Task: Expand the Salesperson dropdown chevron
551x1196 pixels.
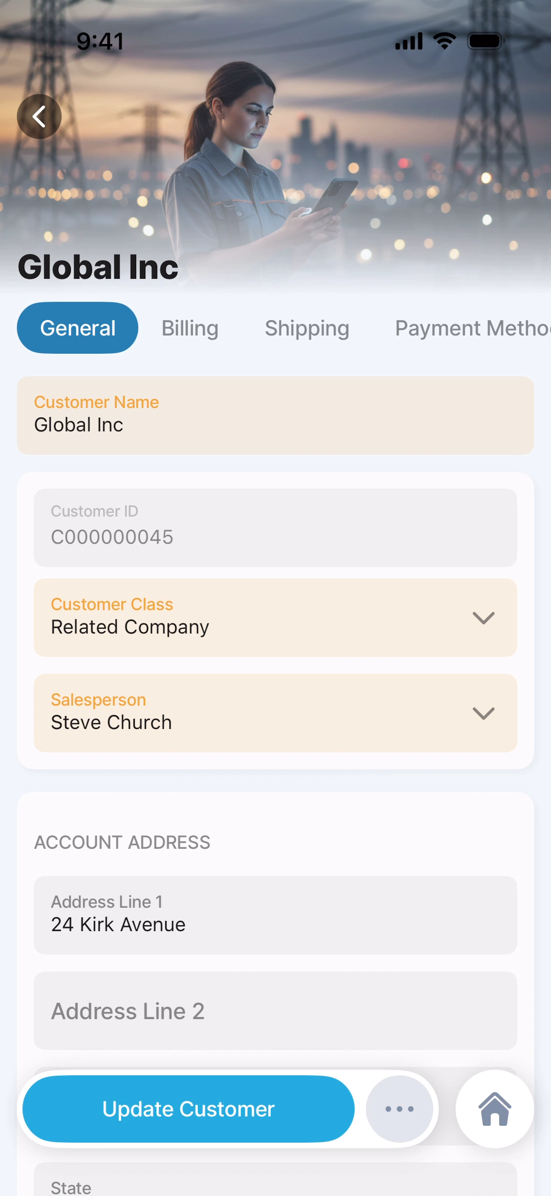Action: pyautogui.click(x=483, y=714)
